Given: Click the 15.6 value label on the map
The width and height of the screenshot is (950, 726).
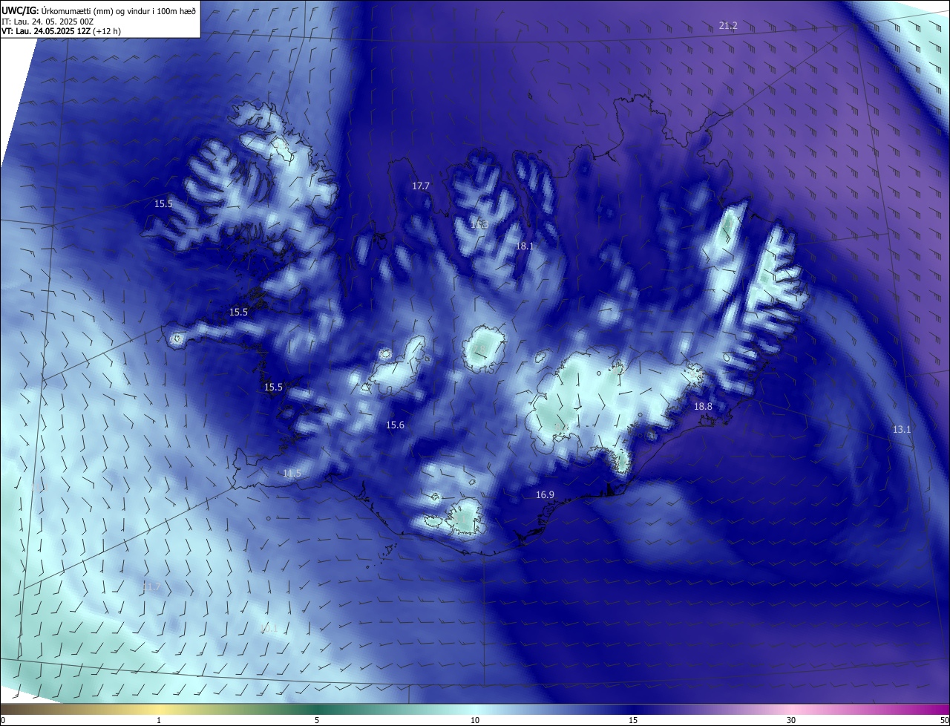Looking at the screenshot, I should tap(395, 425).
